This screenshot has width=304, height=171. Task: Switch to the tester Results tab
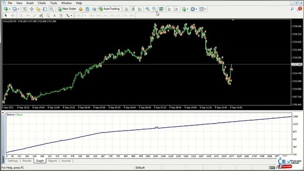tap(27, 161)
